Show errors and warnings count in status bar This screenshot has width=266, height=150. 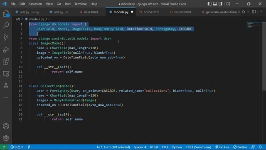click(x=17, y=147)
